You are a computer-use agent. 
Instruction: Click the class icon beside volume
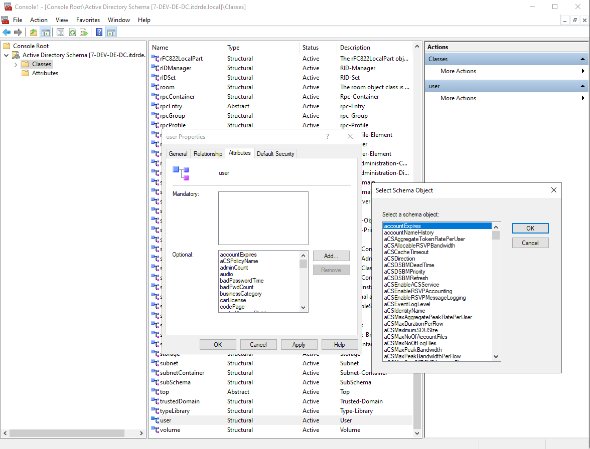coord(155,430)
